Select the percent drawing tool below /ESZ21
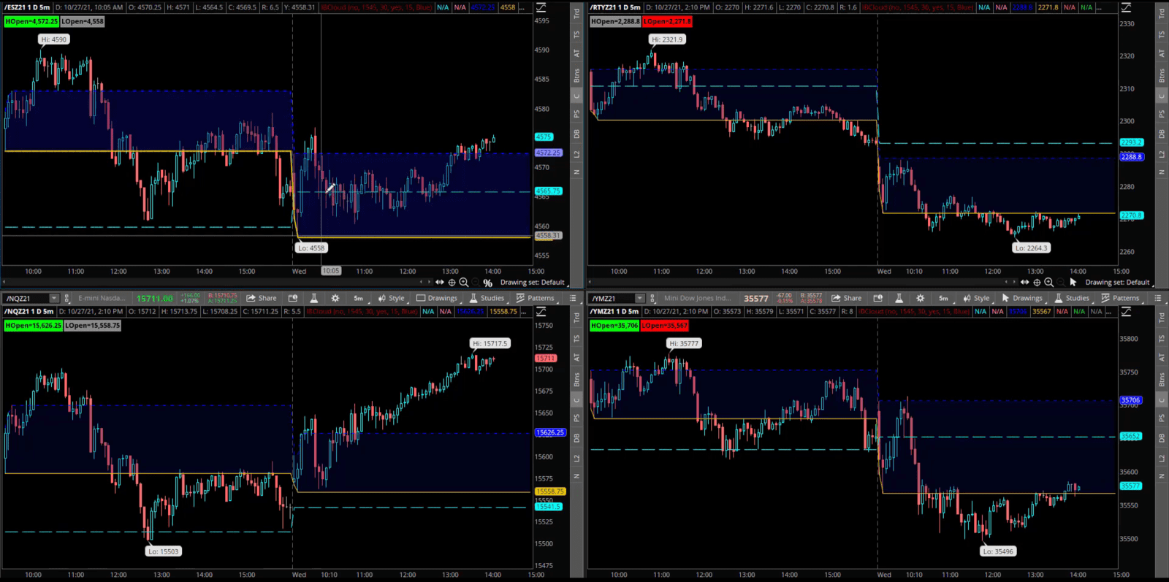 click(x=487, y=283)
